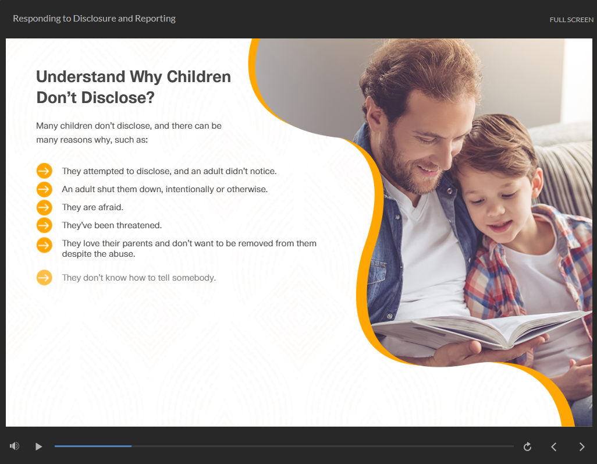Advance to the next slide arrow
The image size is (597, 464).
[x=582, y=447]
